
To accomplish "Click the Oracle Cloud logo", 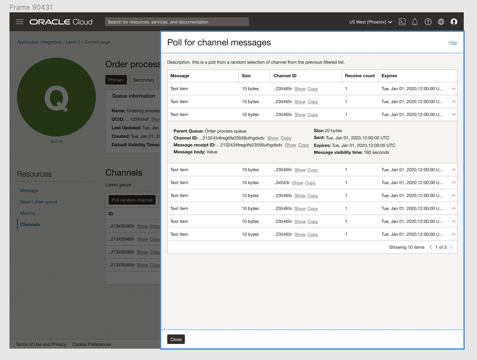I will point(61,21).
